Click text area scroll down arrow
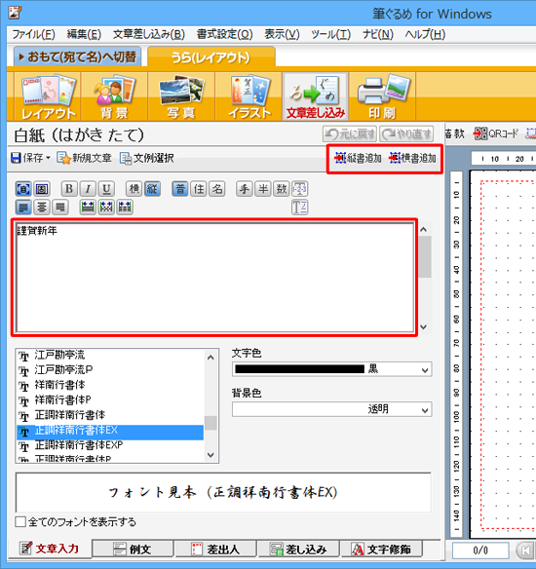 point(424,327)
